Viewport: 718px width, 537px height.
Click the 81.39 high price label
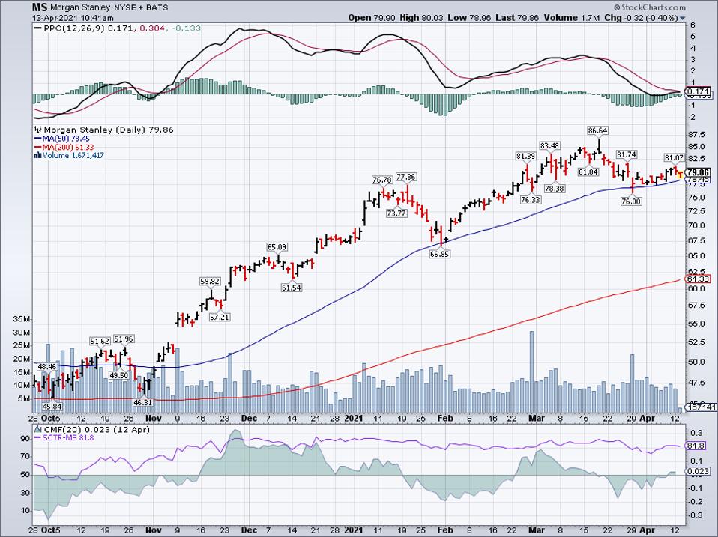(x=525, y=156)
